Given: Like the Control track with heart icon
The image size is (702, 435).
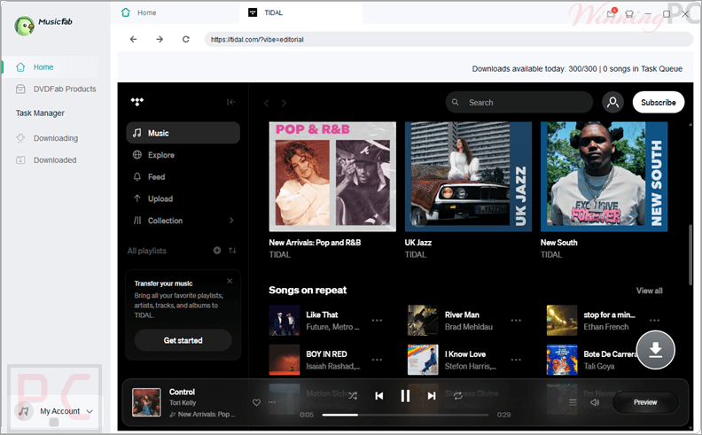Looking at the screenshot, I should (256, 402).
